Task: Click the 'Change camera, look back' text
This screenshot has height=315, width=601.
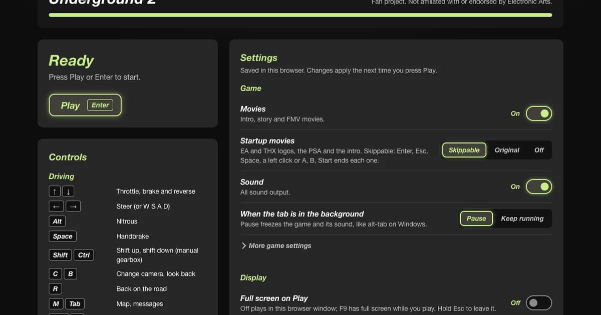Action: pos(156,274)
